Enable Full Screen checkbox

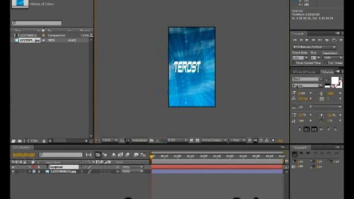326,63
